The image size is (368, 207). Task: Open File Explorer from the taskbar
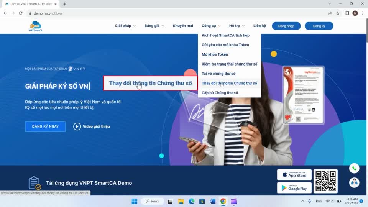(x=181, y=201)
